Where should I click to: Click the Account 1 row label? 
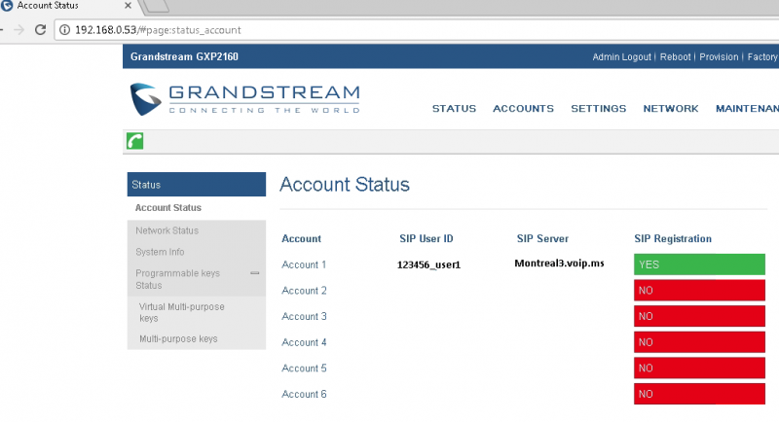pos(304,264)
